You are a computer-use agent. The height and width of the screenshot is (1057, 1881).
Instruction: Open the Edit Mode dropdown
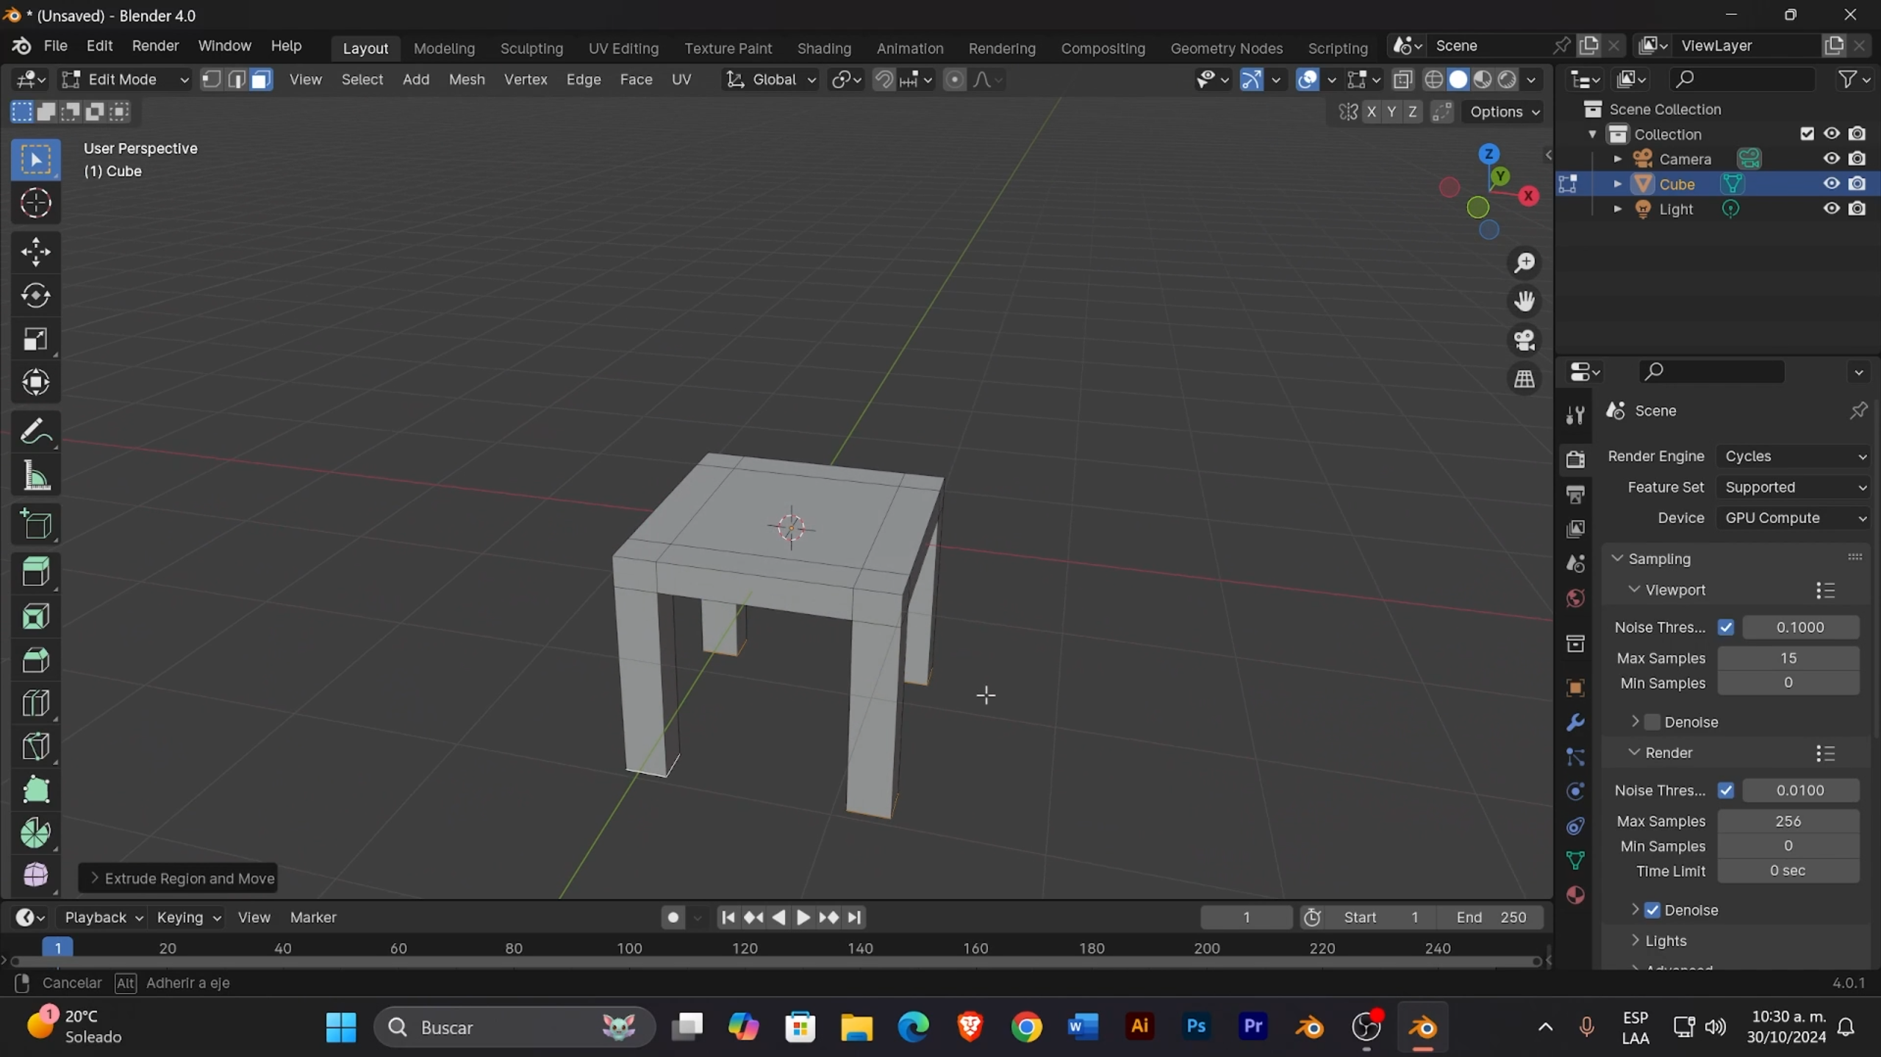click(x=126, y=79)
